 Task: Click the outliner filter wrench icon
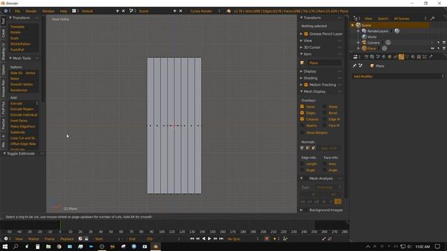click(432, 19)
